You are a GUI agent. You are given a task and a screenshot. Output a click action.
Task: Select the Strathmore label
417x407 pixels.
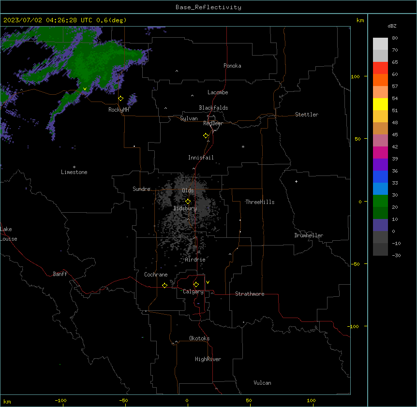click(x=250, y=294)
